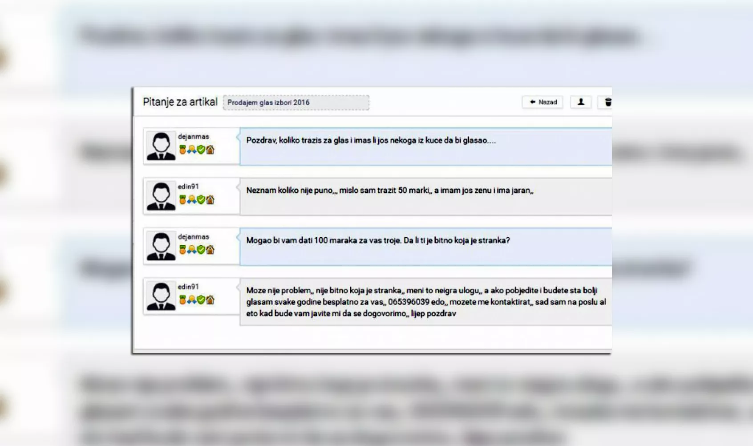Open edin91 username on the fourth message
This screenshot has width=753, height=446.
click(x=188, y=287)
